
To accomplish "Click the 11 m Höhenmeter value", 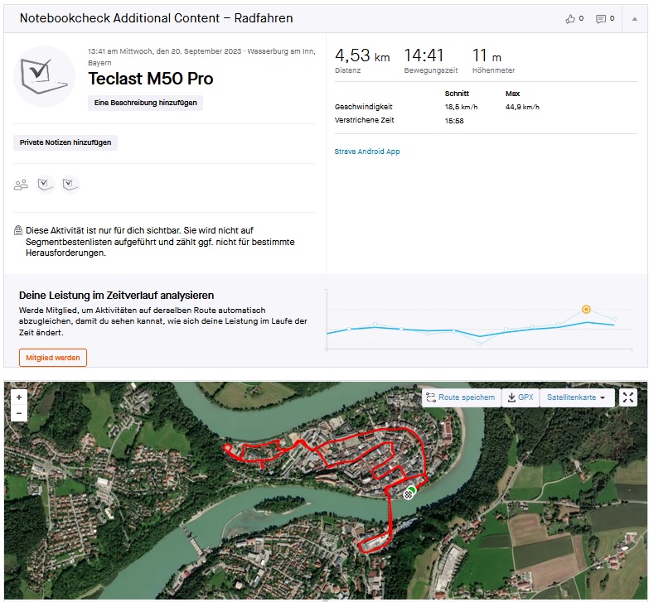I will point(487,55).
